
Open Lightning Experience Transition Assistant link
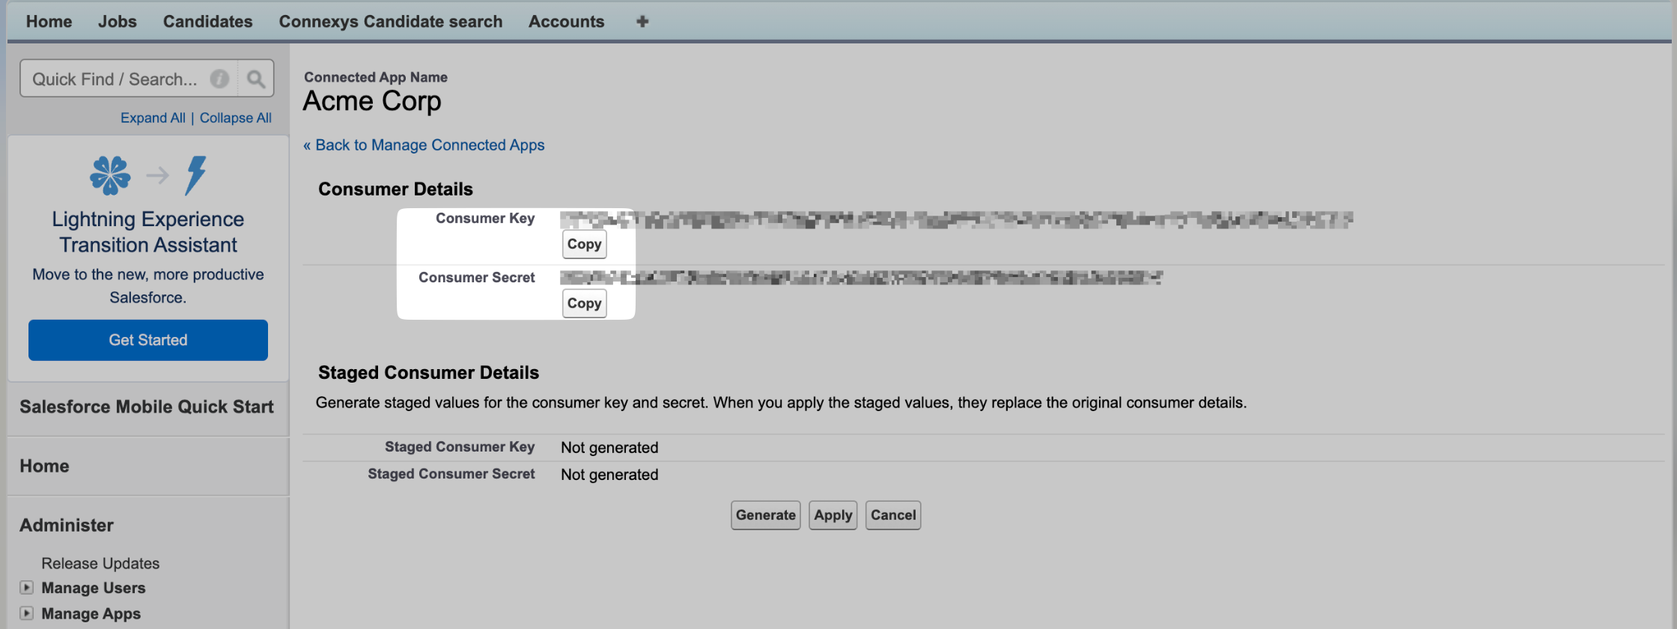(148, 232)
